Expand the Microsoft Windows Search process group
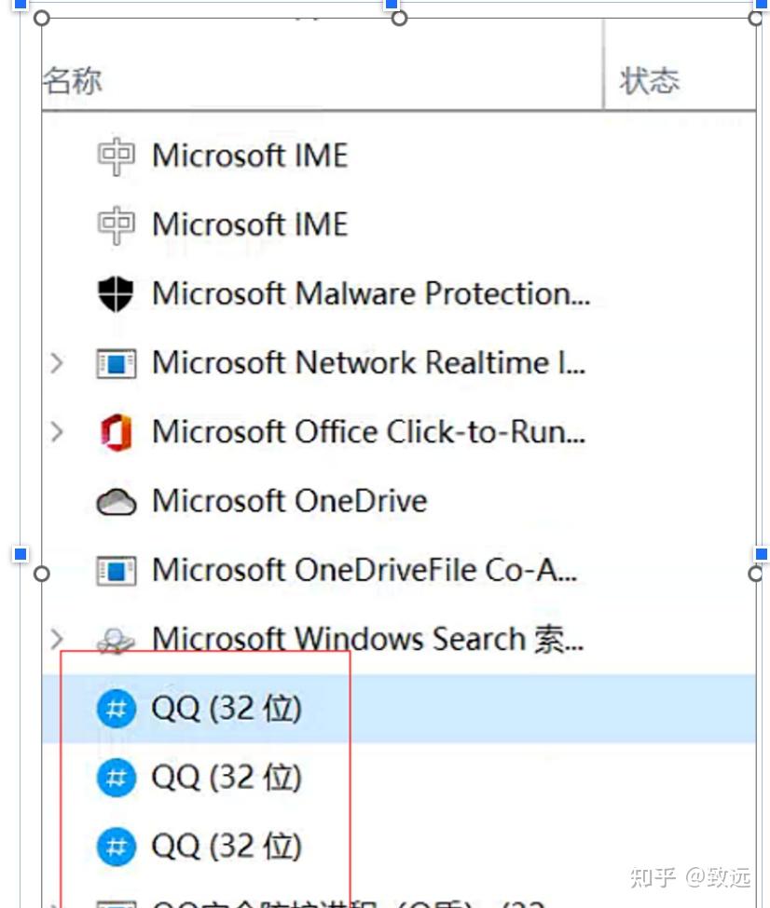770x908 pixels. [x=57, y=639]
